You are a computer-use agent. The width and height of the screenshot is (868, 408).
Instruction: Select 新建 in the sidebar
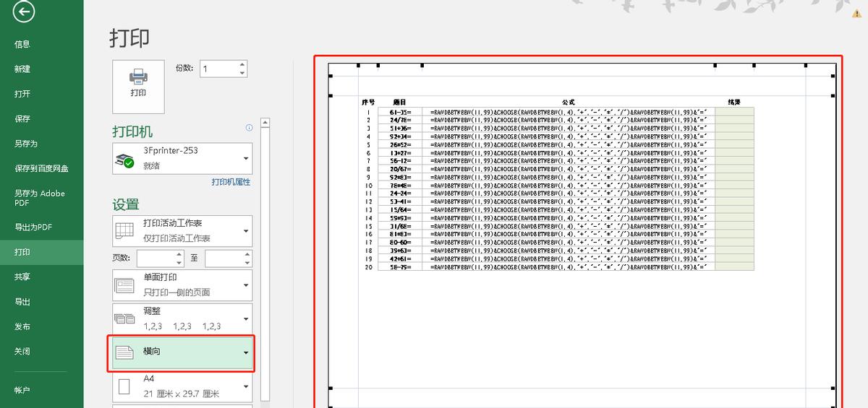click(x=22, y=69)
